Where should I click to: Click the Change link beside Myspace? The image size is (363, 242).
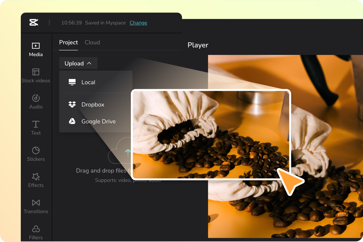pos(138,23)
